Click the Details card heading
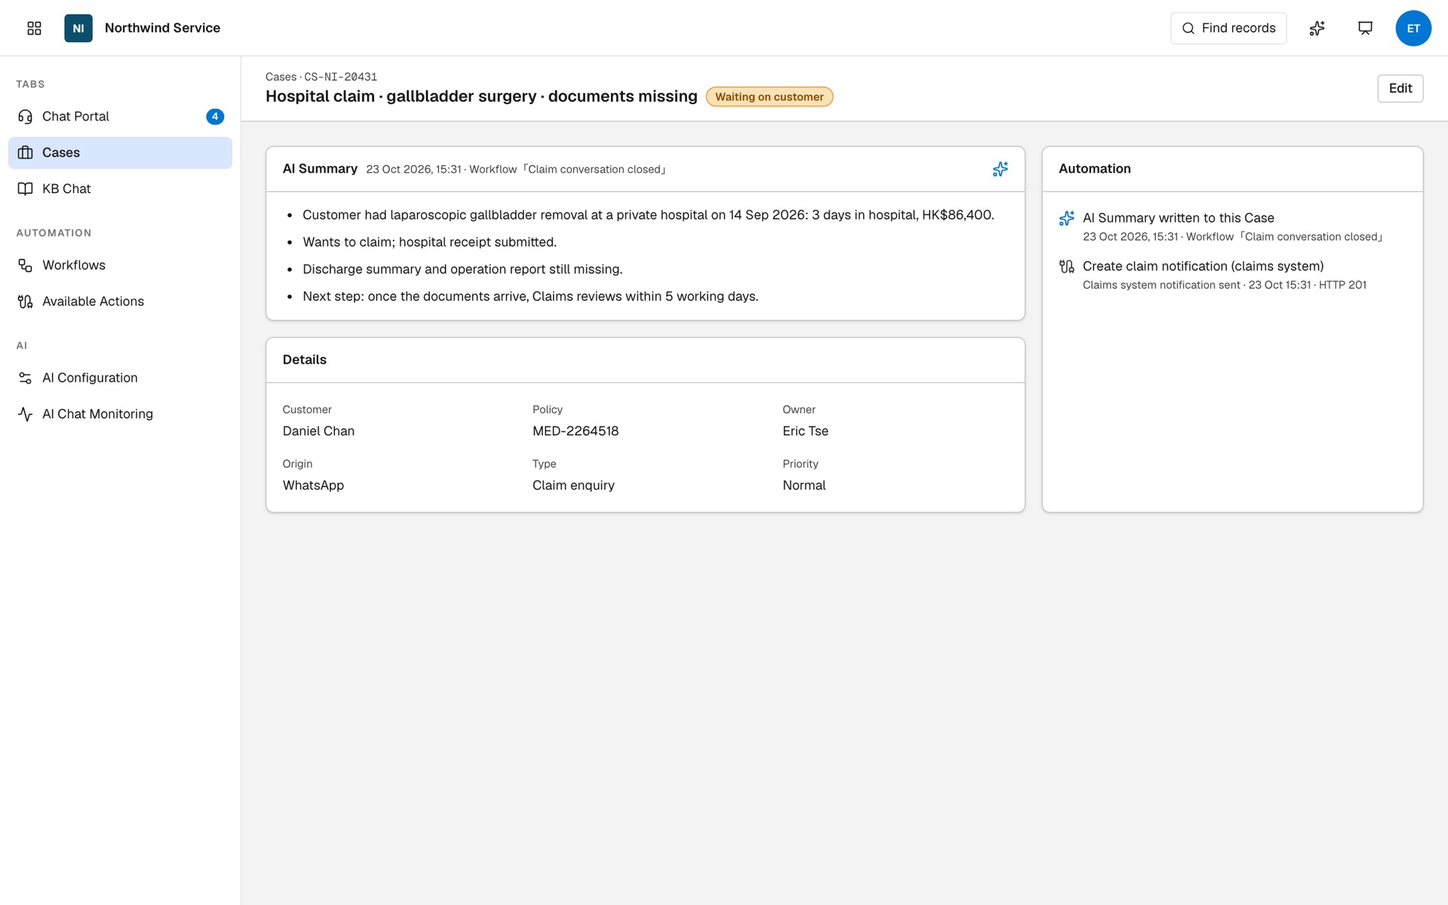Image resolution: width=1448 pixels, height=905 pixels. click(x=305, y=360)
